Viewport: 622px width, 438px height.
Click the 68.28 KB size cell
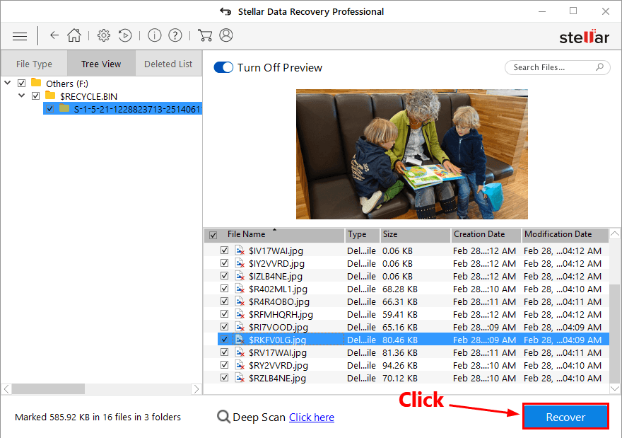point(400,289)
